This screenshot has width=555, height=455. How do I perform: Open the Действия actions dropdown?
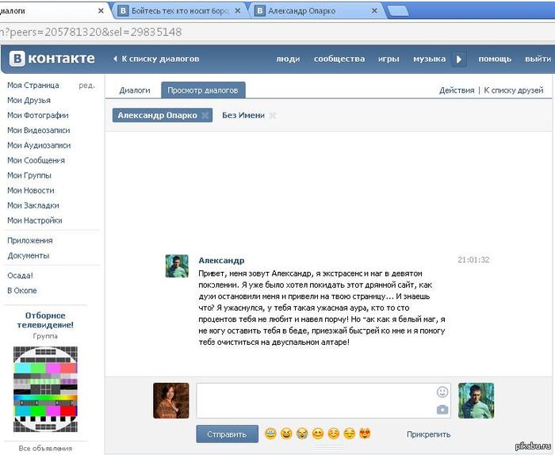pos(457,90)
